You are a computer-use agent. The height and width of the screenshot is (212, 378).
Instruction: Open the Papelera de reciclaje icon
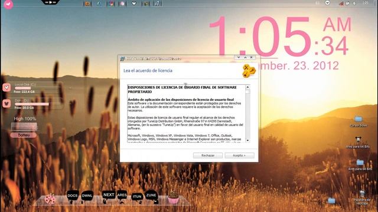[x=362, y=194]
